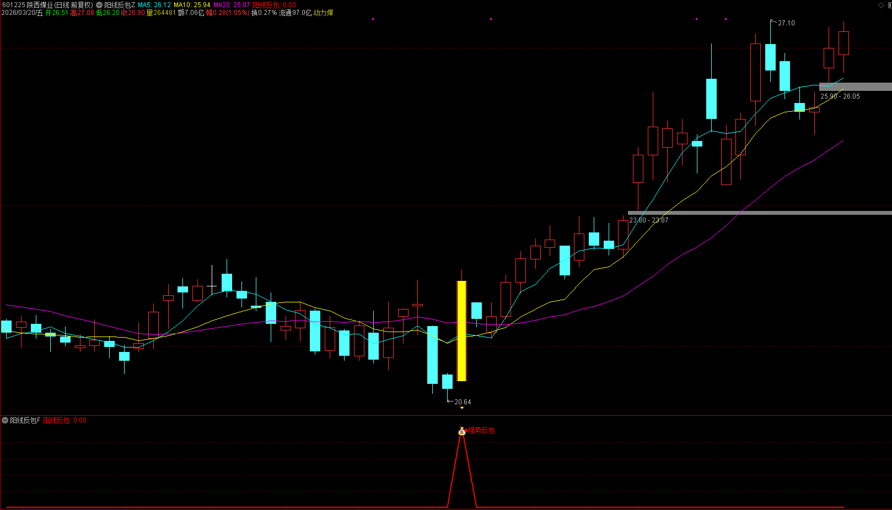Click the 27.10 high price label

point(786,23)
